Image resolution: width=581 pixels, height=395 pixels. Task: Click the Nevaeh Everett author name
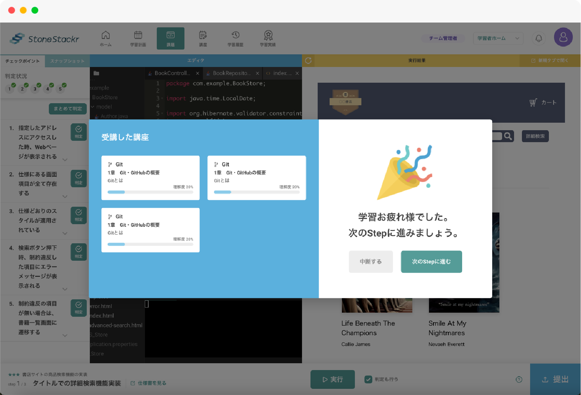coord(446,344)
